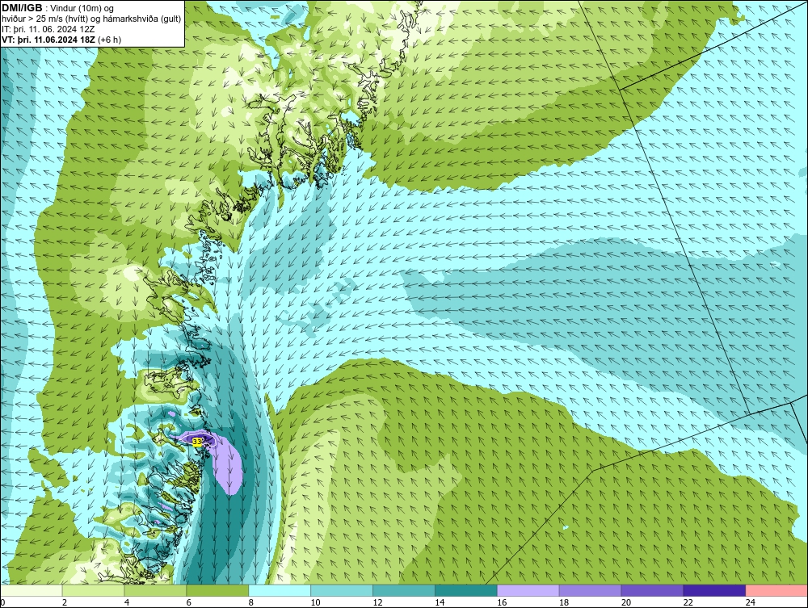Click the legend scale value 12
Image resolution: width=808 pixels, height=608 pixels.
377,602
